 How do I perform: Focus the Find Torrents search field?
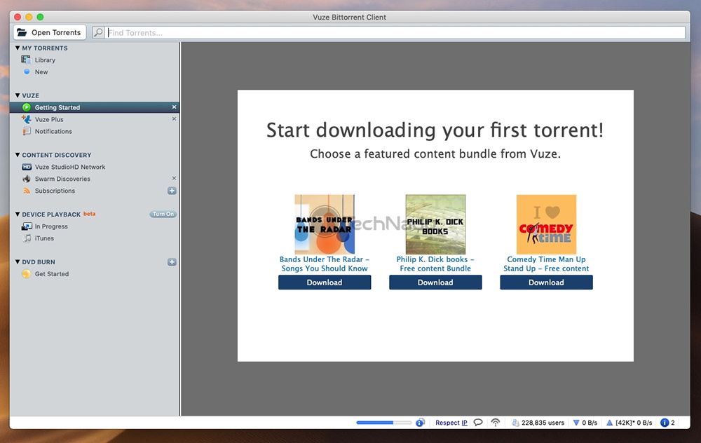pyautogui.click(x=395, y=32)
